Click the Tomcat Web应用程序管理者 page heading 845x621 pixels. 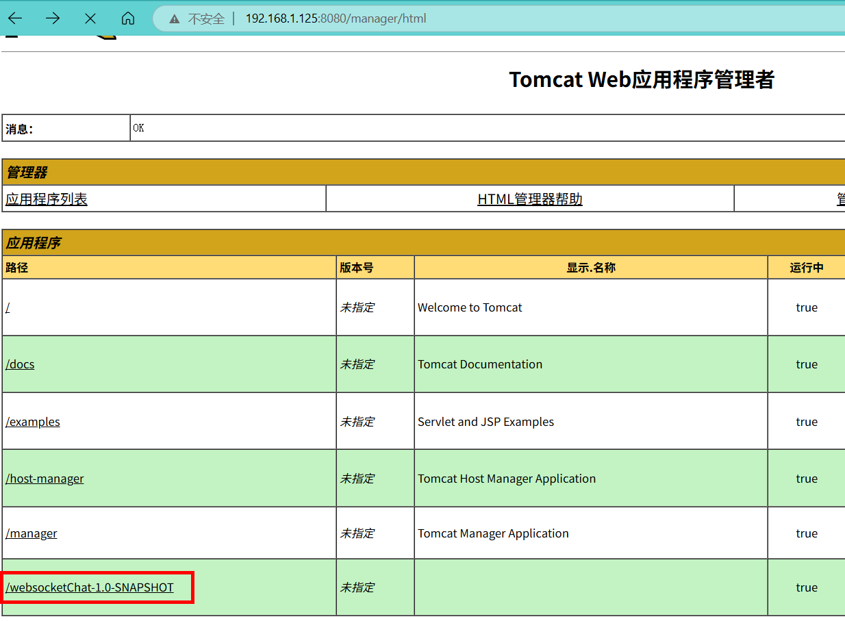coord(641,79)
